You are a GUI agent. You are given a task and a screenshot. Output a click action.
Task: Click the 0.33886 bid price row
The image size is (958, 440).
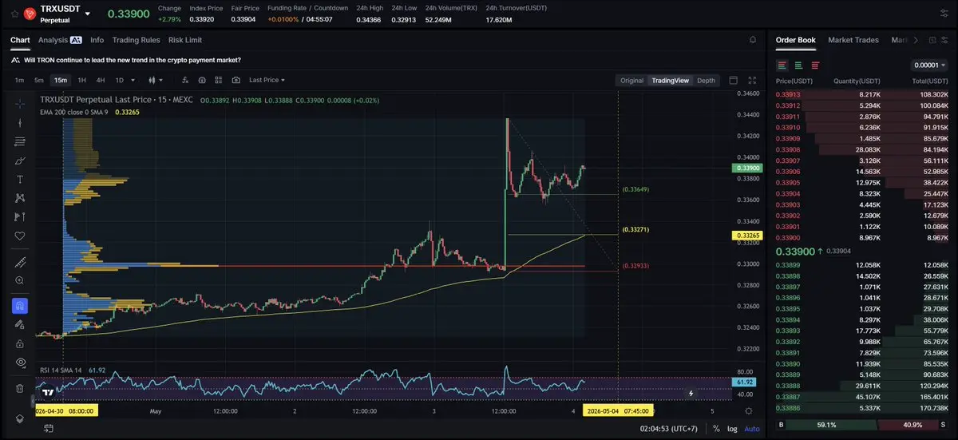861,408
